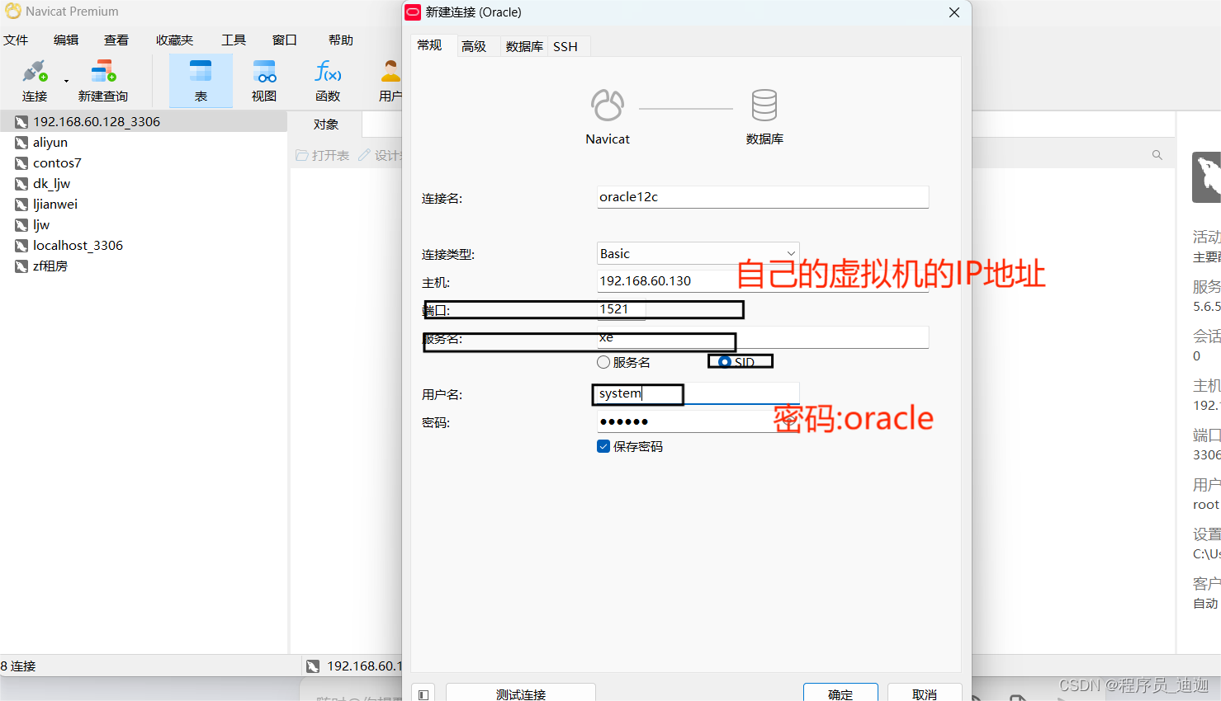Click the 主机 field with 192.168.60.130
The width and height of the screenshot is (1221, 701).
tap(763, 281)
